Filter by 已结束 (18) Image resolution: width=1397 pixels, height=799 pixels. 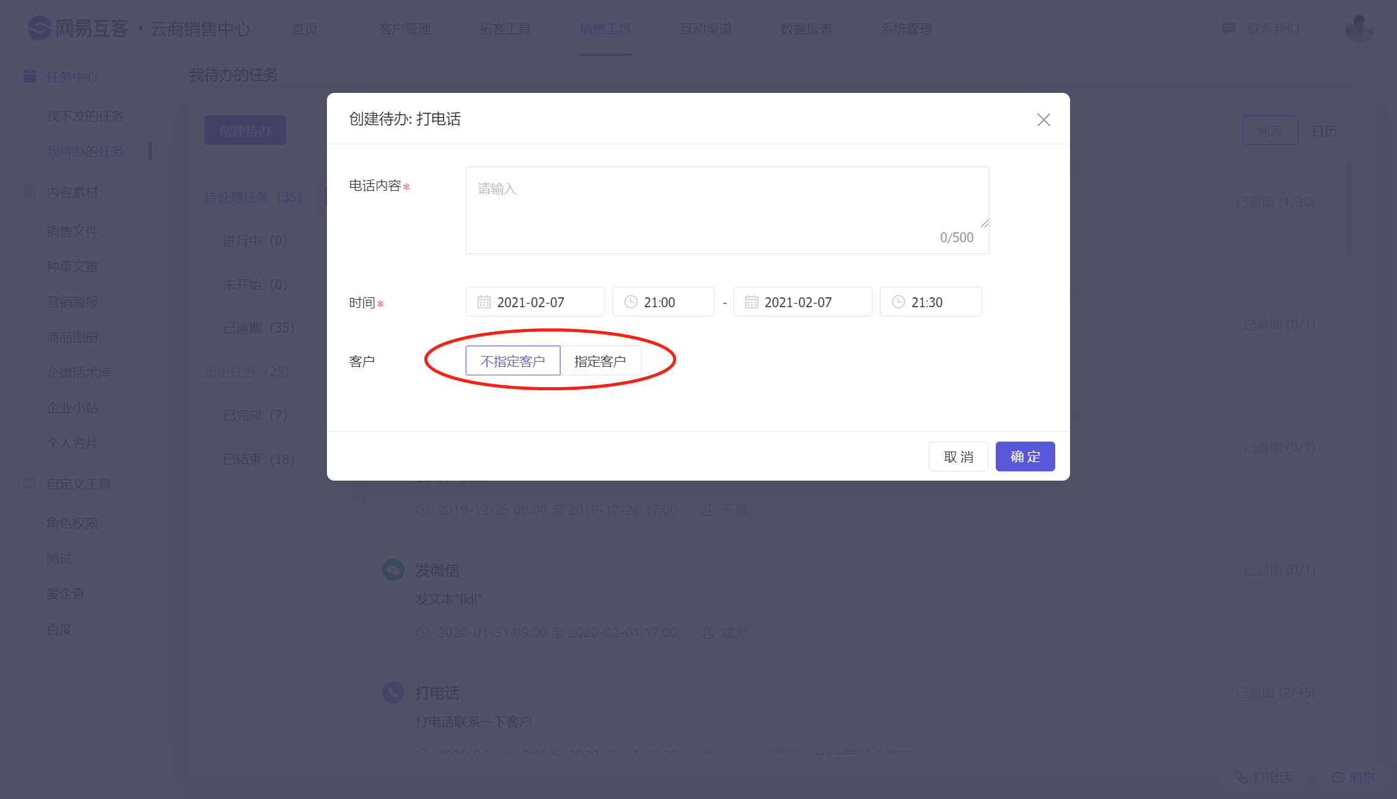click(x=258, y=459)
